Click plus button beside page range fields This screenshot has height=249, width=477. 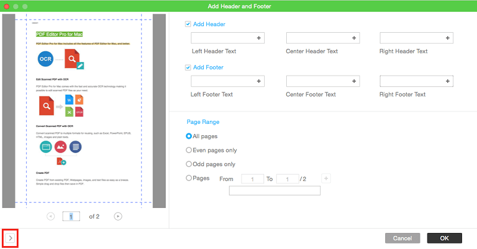(326, 178)
